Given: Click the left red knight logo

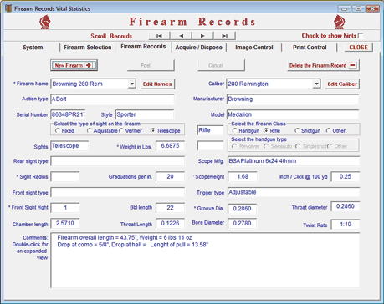Looking at the screenshot, I should tap(45, 22).
